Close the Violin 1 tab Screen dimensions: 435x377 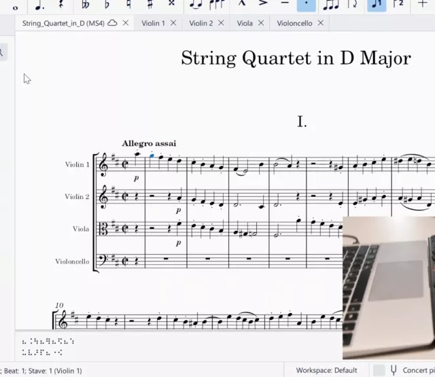[x=173, y=23]
